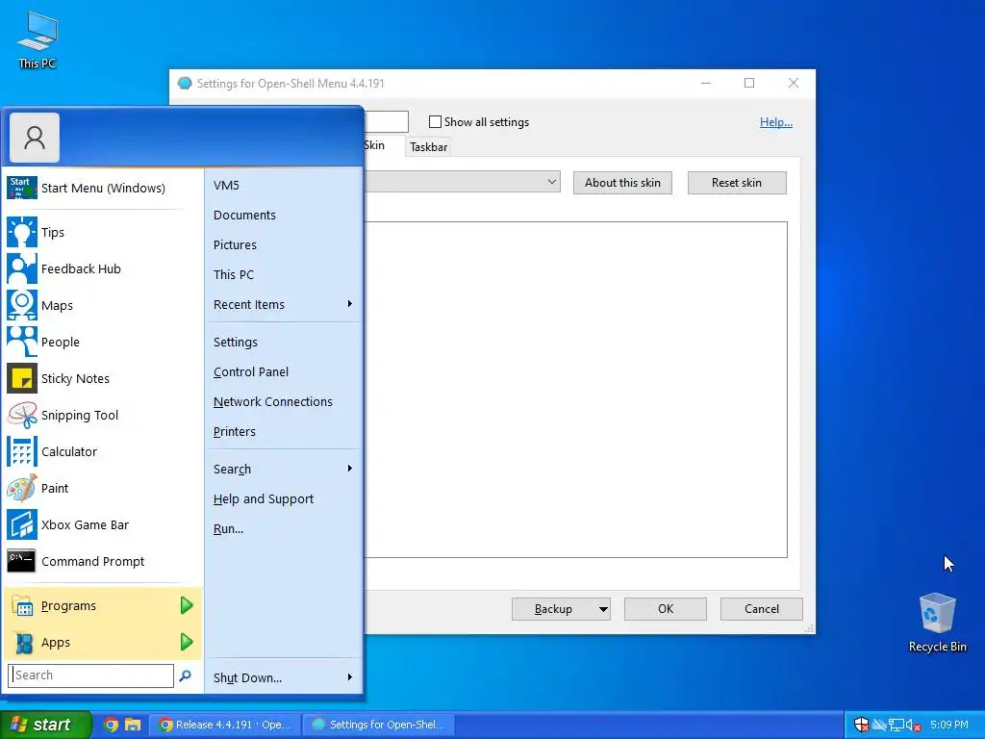Click the settings search box
This screenshot has width=985, height=739.
click(x=386, y=121)
